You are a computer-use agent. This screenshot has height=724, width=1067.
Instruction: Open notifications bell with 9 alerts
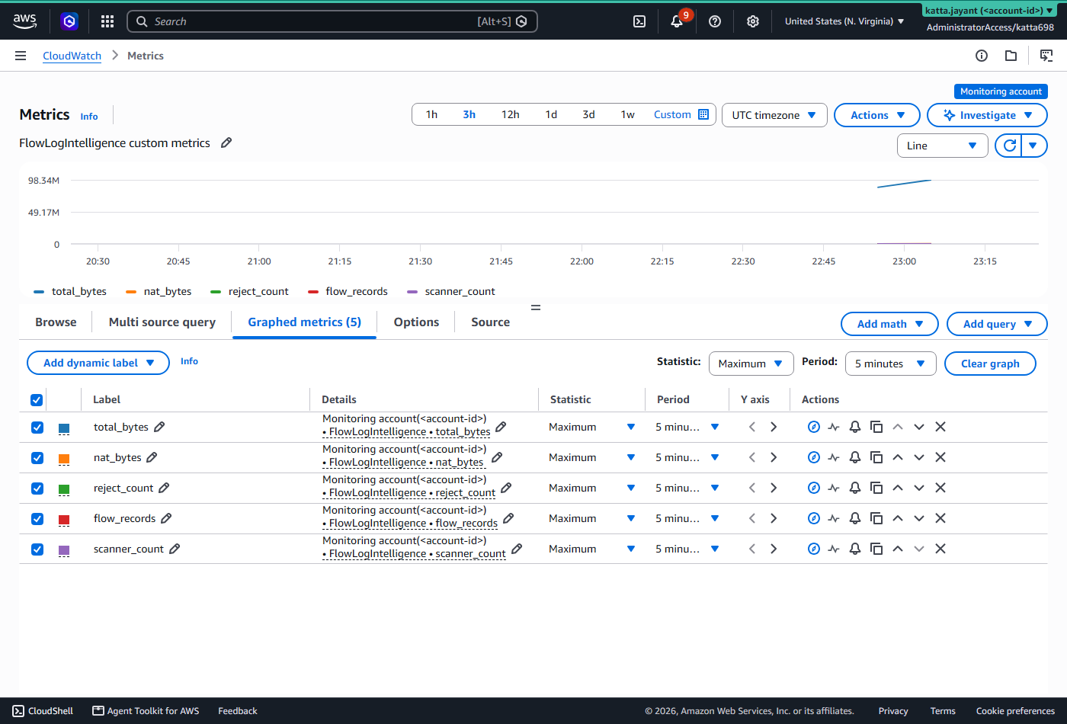click(677, 21)
